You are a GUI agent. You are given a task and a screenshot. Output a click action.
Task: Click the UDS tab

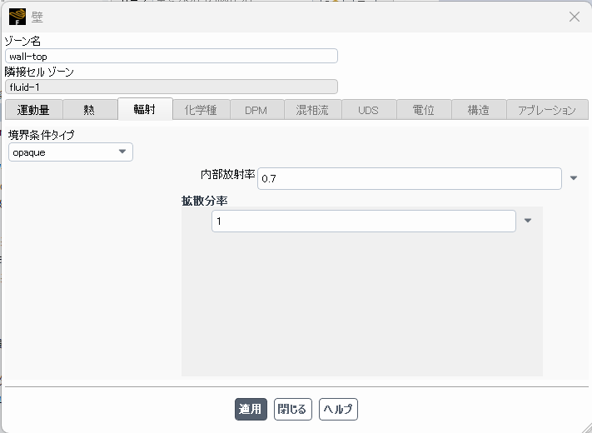tap(369, 110)
